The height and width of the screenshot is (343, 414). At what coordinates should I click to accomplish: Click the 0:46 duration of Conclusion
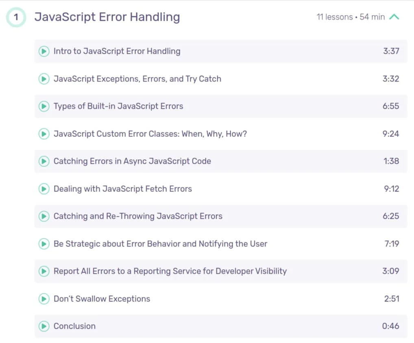coord(391,326)
